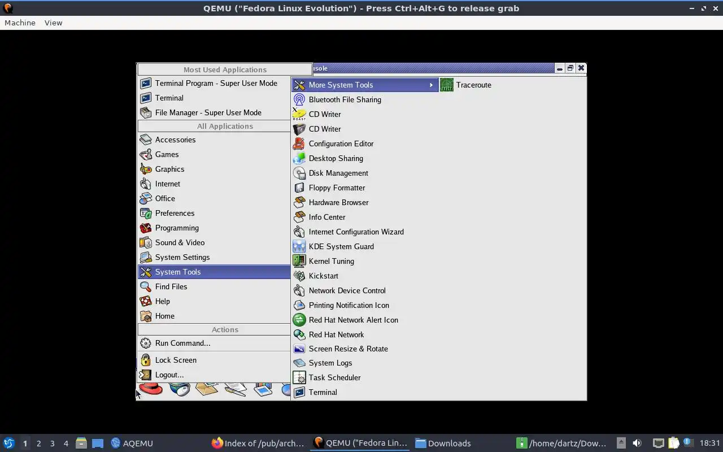Click the eject removable media tray icon

pyautogui.click(x=621, y=443)
